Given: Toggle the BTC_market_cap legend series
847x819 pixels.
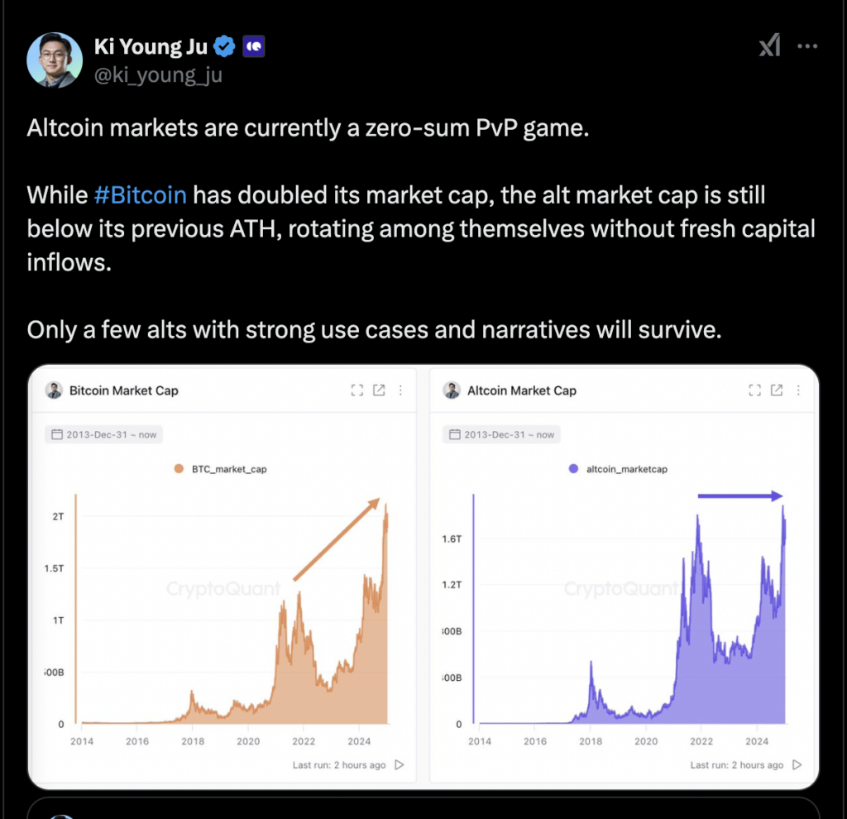Looking at the screenshot, I should (220, 469).
